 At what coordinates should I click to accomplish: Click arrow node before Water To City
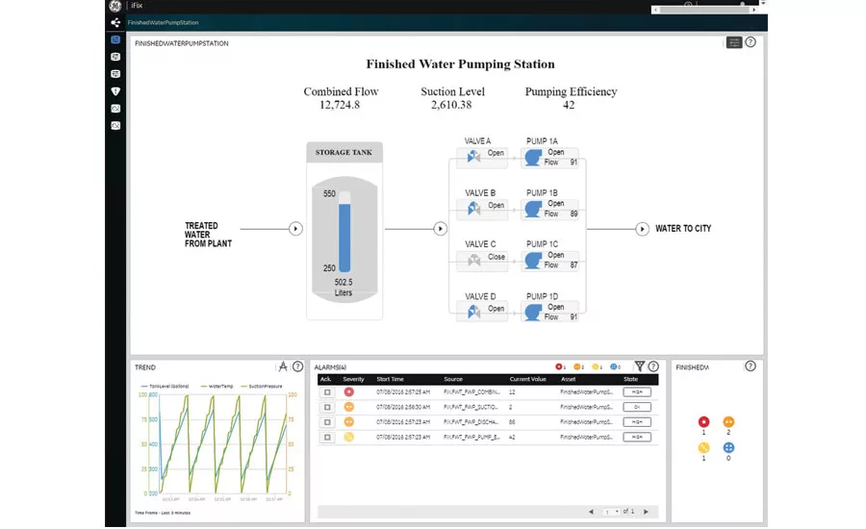click(x=642, y=229)
